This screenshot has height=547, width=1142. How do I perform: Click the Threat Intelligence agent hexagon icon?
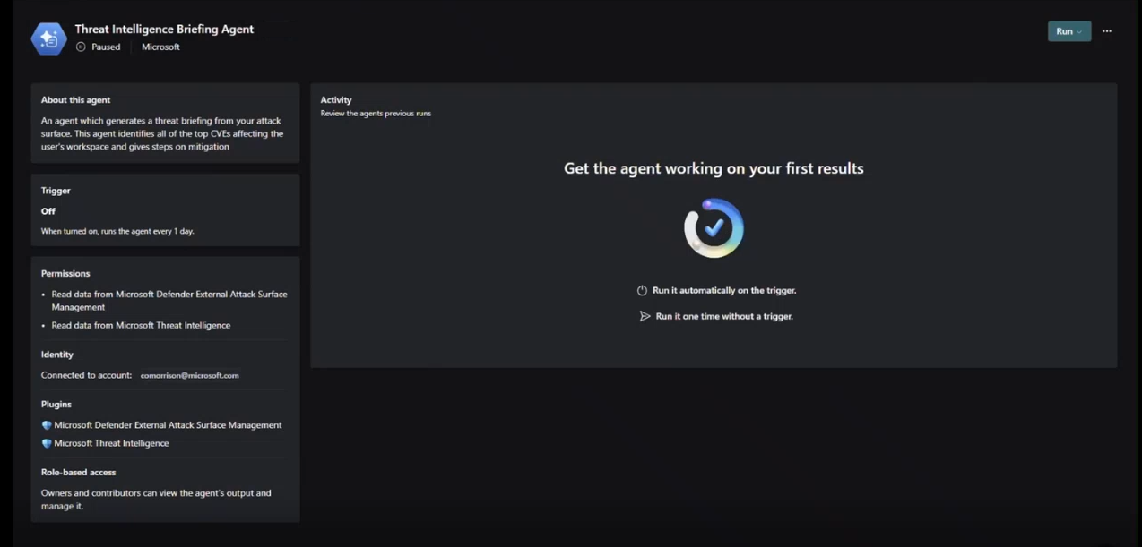[48, 38]
